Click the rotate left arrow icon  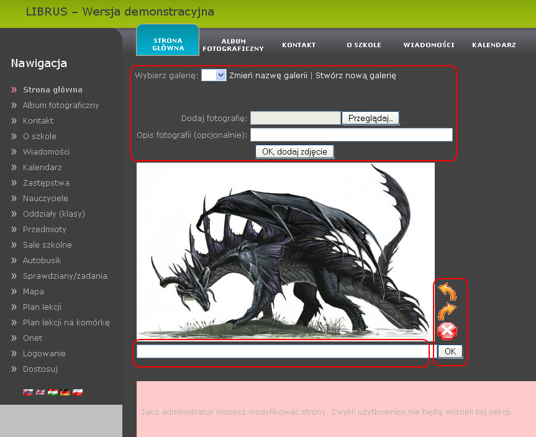coord(447,292)
